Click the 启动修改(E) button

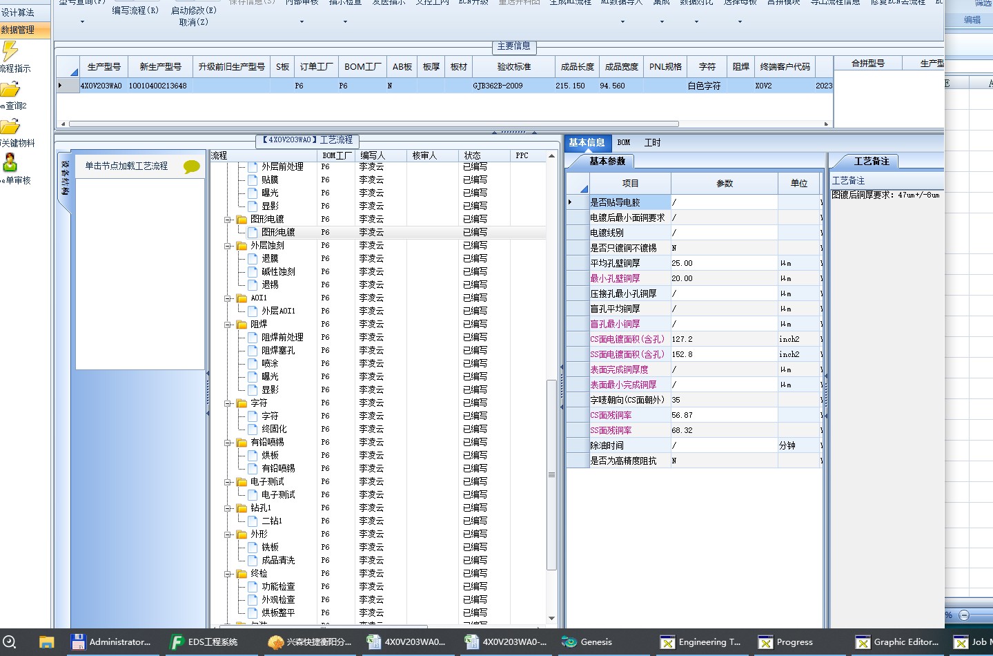194,10
